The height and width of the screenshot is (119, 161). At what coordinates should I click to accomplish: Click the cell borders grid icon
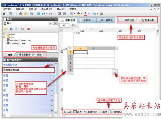71,13
